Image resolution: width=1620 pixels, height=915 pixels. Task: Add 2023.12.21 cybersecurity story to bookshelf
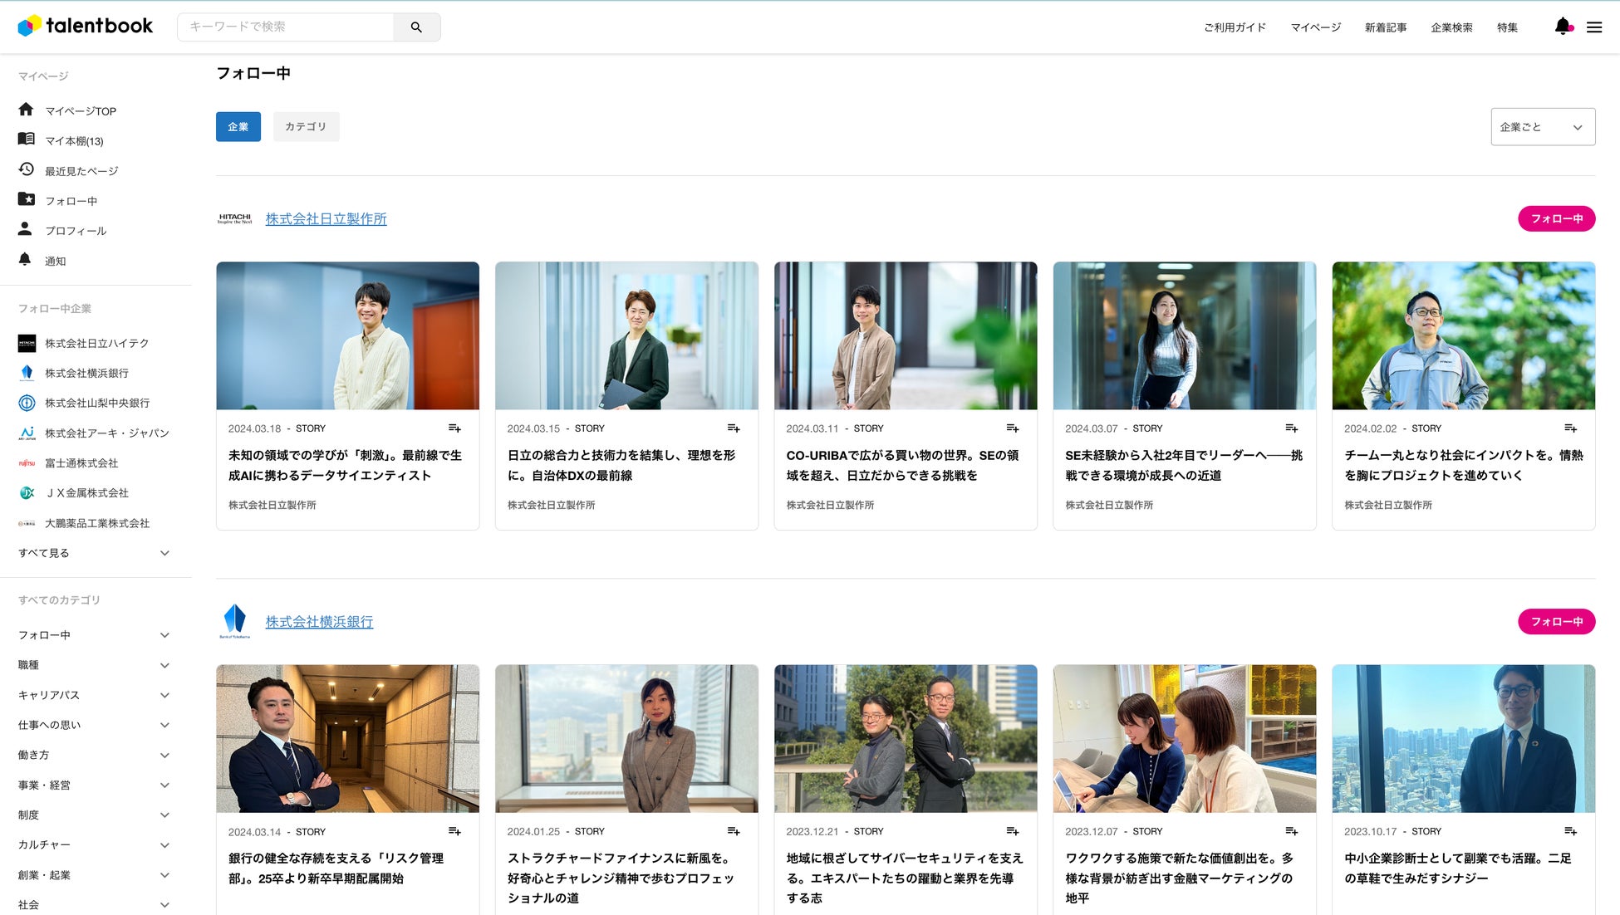coord(1012,831)
